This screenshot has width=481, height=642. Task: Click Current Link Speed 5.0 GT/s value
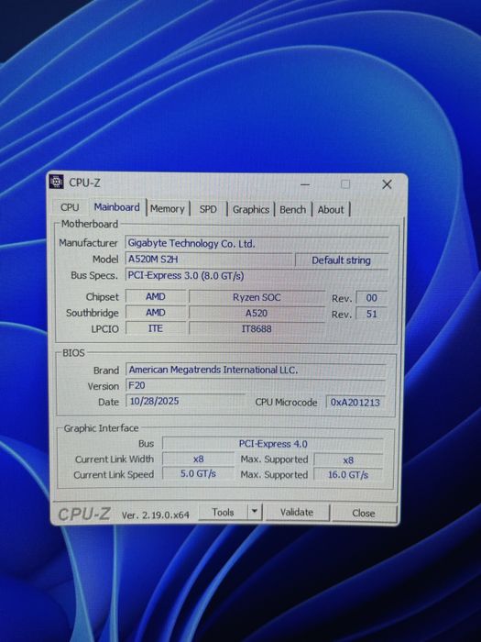199,474
